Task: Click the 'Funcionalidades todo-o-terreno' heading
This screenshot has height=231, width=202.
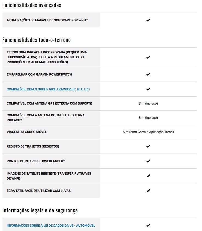Action: coord(36,40)
